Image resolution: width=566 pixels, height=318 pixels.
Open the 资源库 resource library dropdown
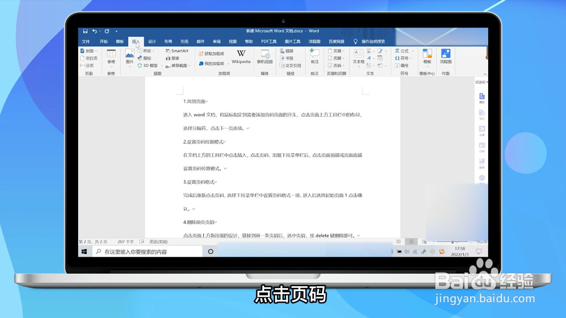481,82
